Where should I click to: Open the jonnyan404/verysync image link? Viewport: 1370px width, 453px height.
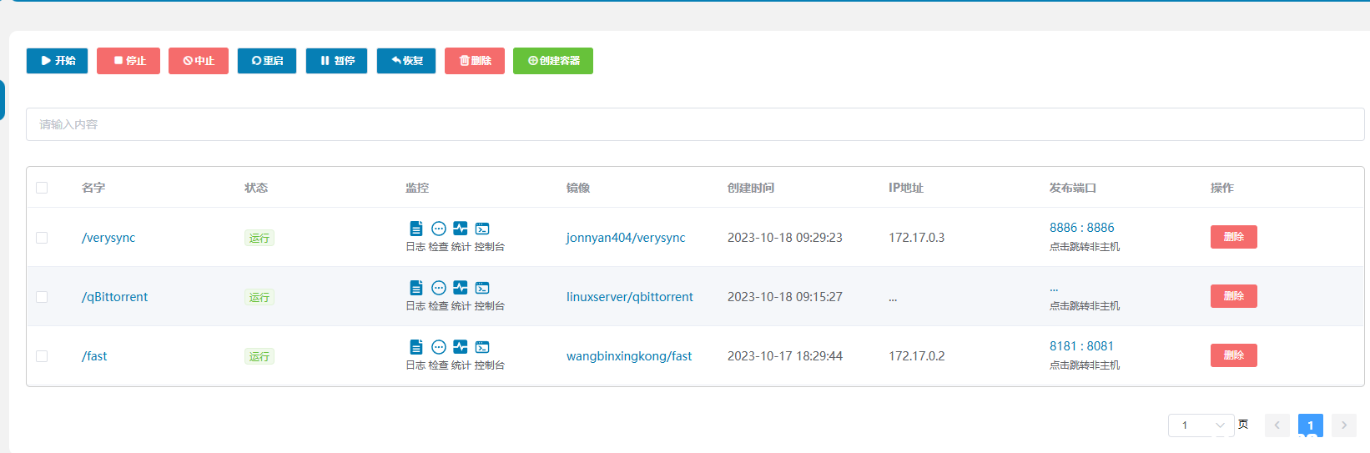point(625,238)
